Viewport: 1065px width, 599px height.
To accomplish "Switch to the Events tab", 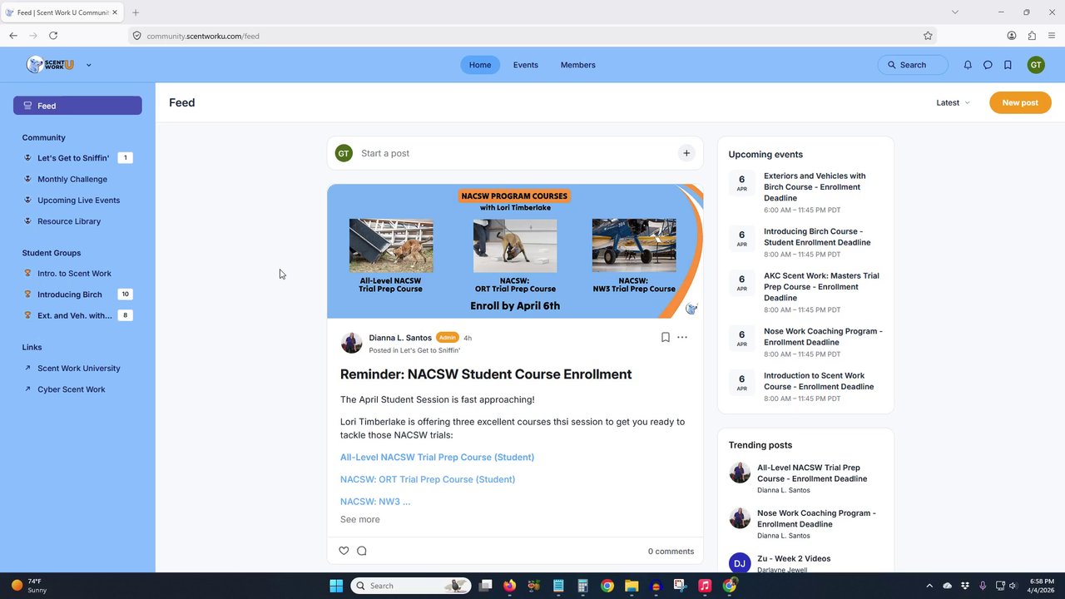I will tap(526, 65).
